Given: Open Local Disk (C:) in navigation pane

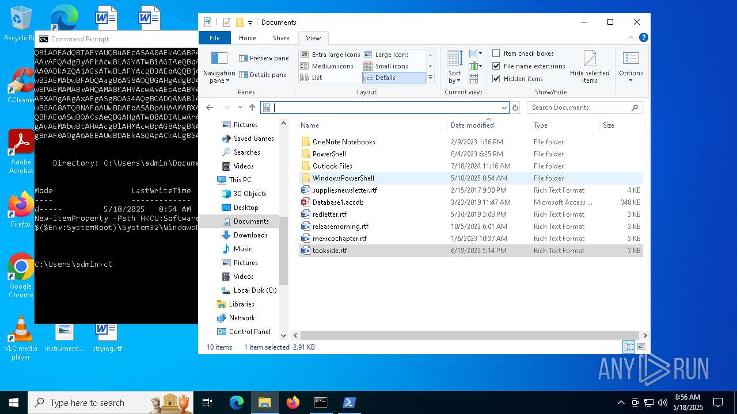Looking at the screenshot, I should coord(254,290).
